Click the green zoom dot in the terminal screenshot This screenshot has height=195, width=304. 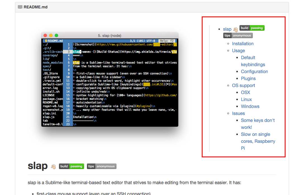point(56,35)
